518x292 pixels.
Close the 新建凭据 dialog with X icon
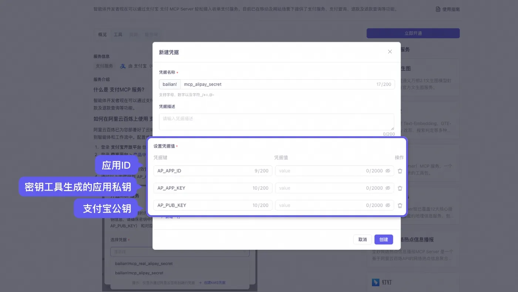[390, 52]
